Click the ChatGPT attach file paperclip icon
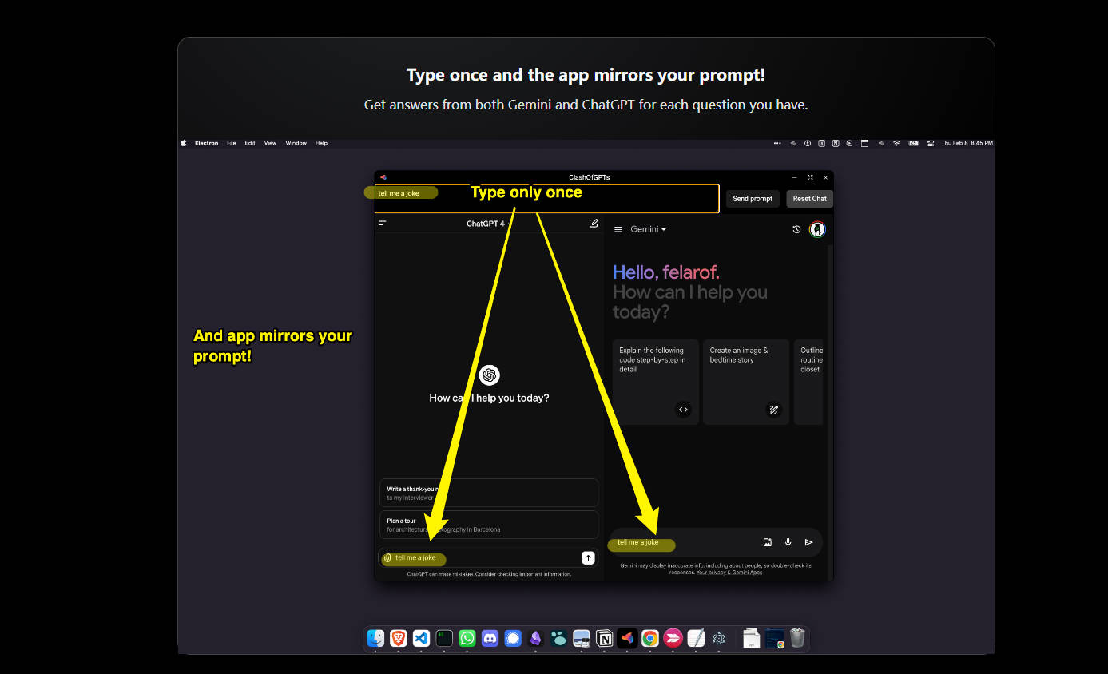Viewport: 1108px width, 674px height. tap(387, 558)
